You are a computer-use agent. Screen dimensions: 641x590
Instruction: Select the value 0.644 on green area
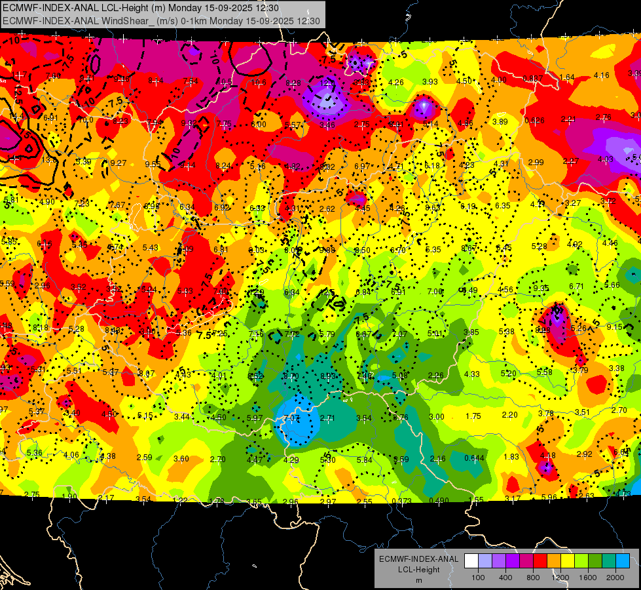[474, 458]
